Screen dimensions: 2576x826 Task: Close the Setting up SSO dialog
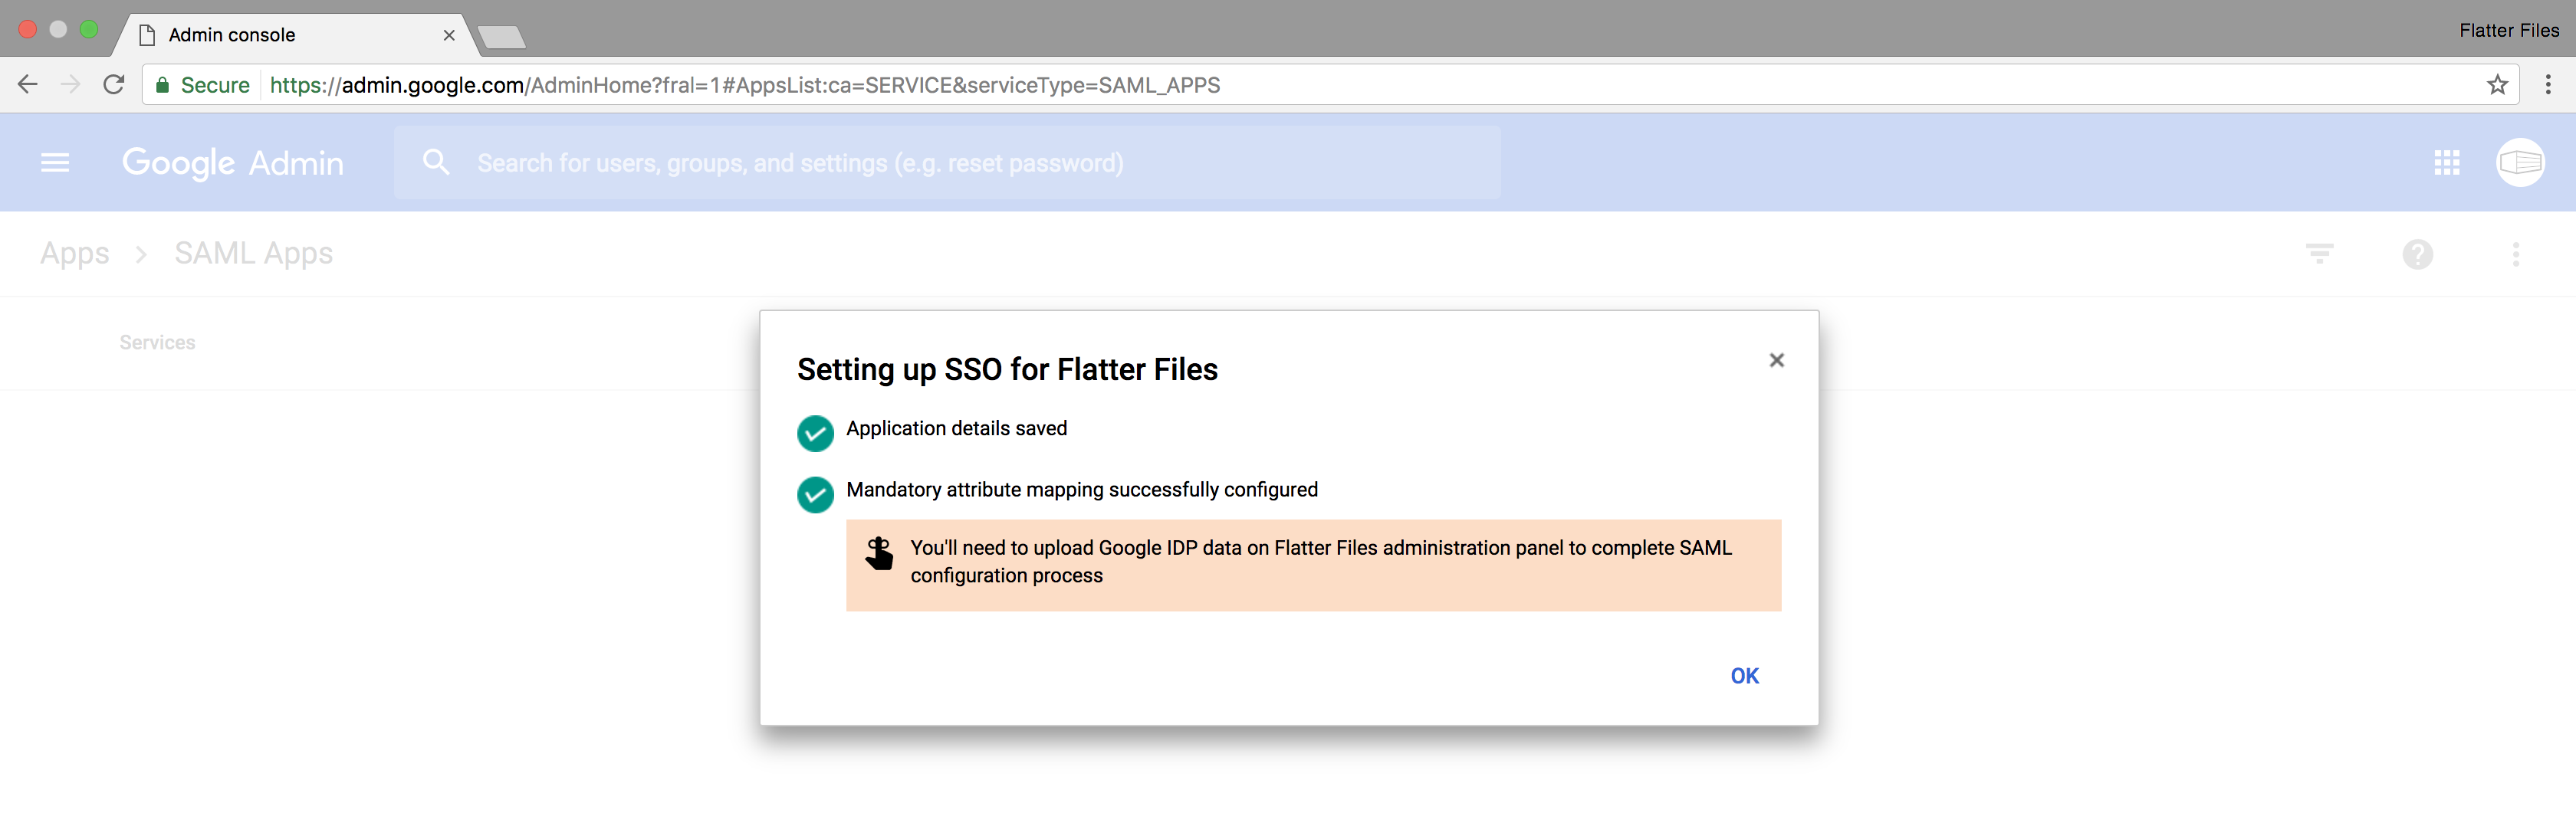coord(1776,360)
